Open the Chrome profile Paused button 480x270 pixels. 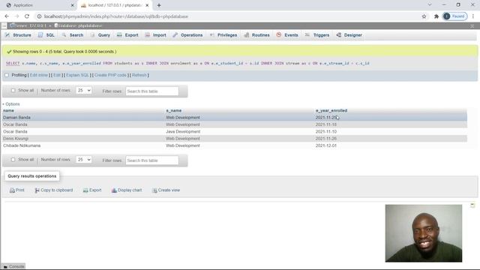coord(455,16)
